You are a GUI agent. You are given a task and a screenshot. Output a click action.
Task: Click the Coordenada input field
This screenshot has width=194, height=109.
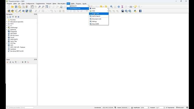pos(108,107)
